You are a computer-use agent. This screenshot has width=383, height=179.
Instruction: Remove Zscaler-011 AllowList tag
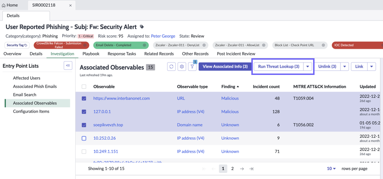point(264,45)
